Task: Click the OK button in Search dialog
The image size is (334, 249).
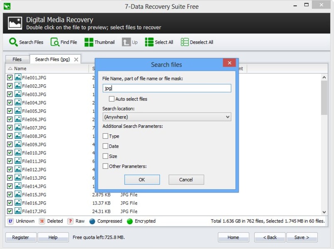Action: pos(142,179)
